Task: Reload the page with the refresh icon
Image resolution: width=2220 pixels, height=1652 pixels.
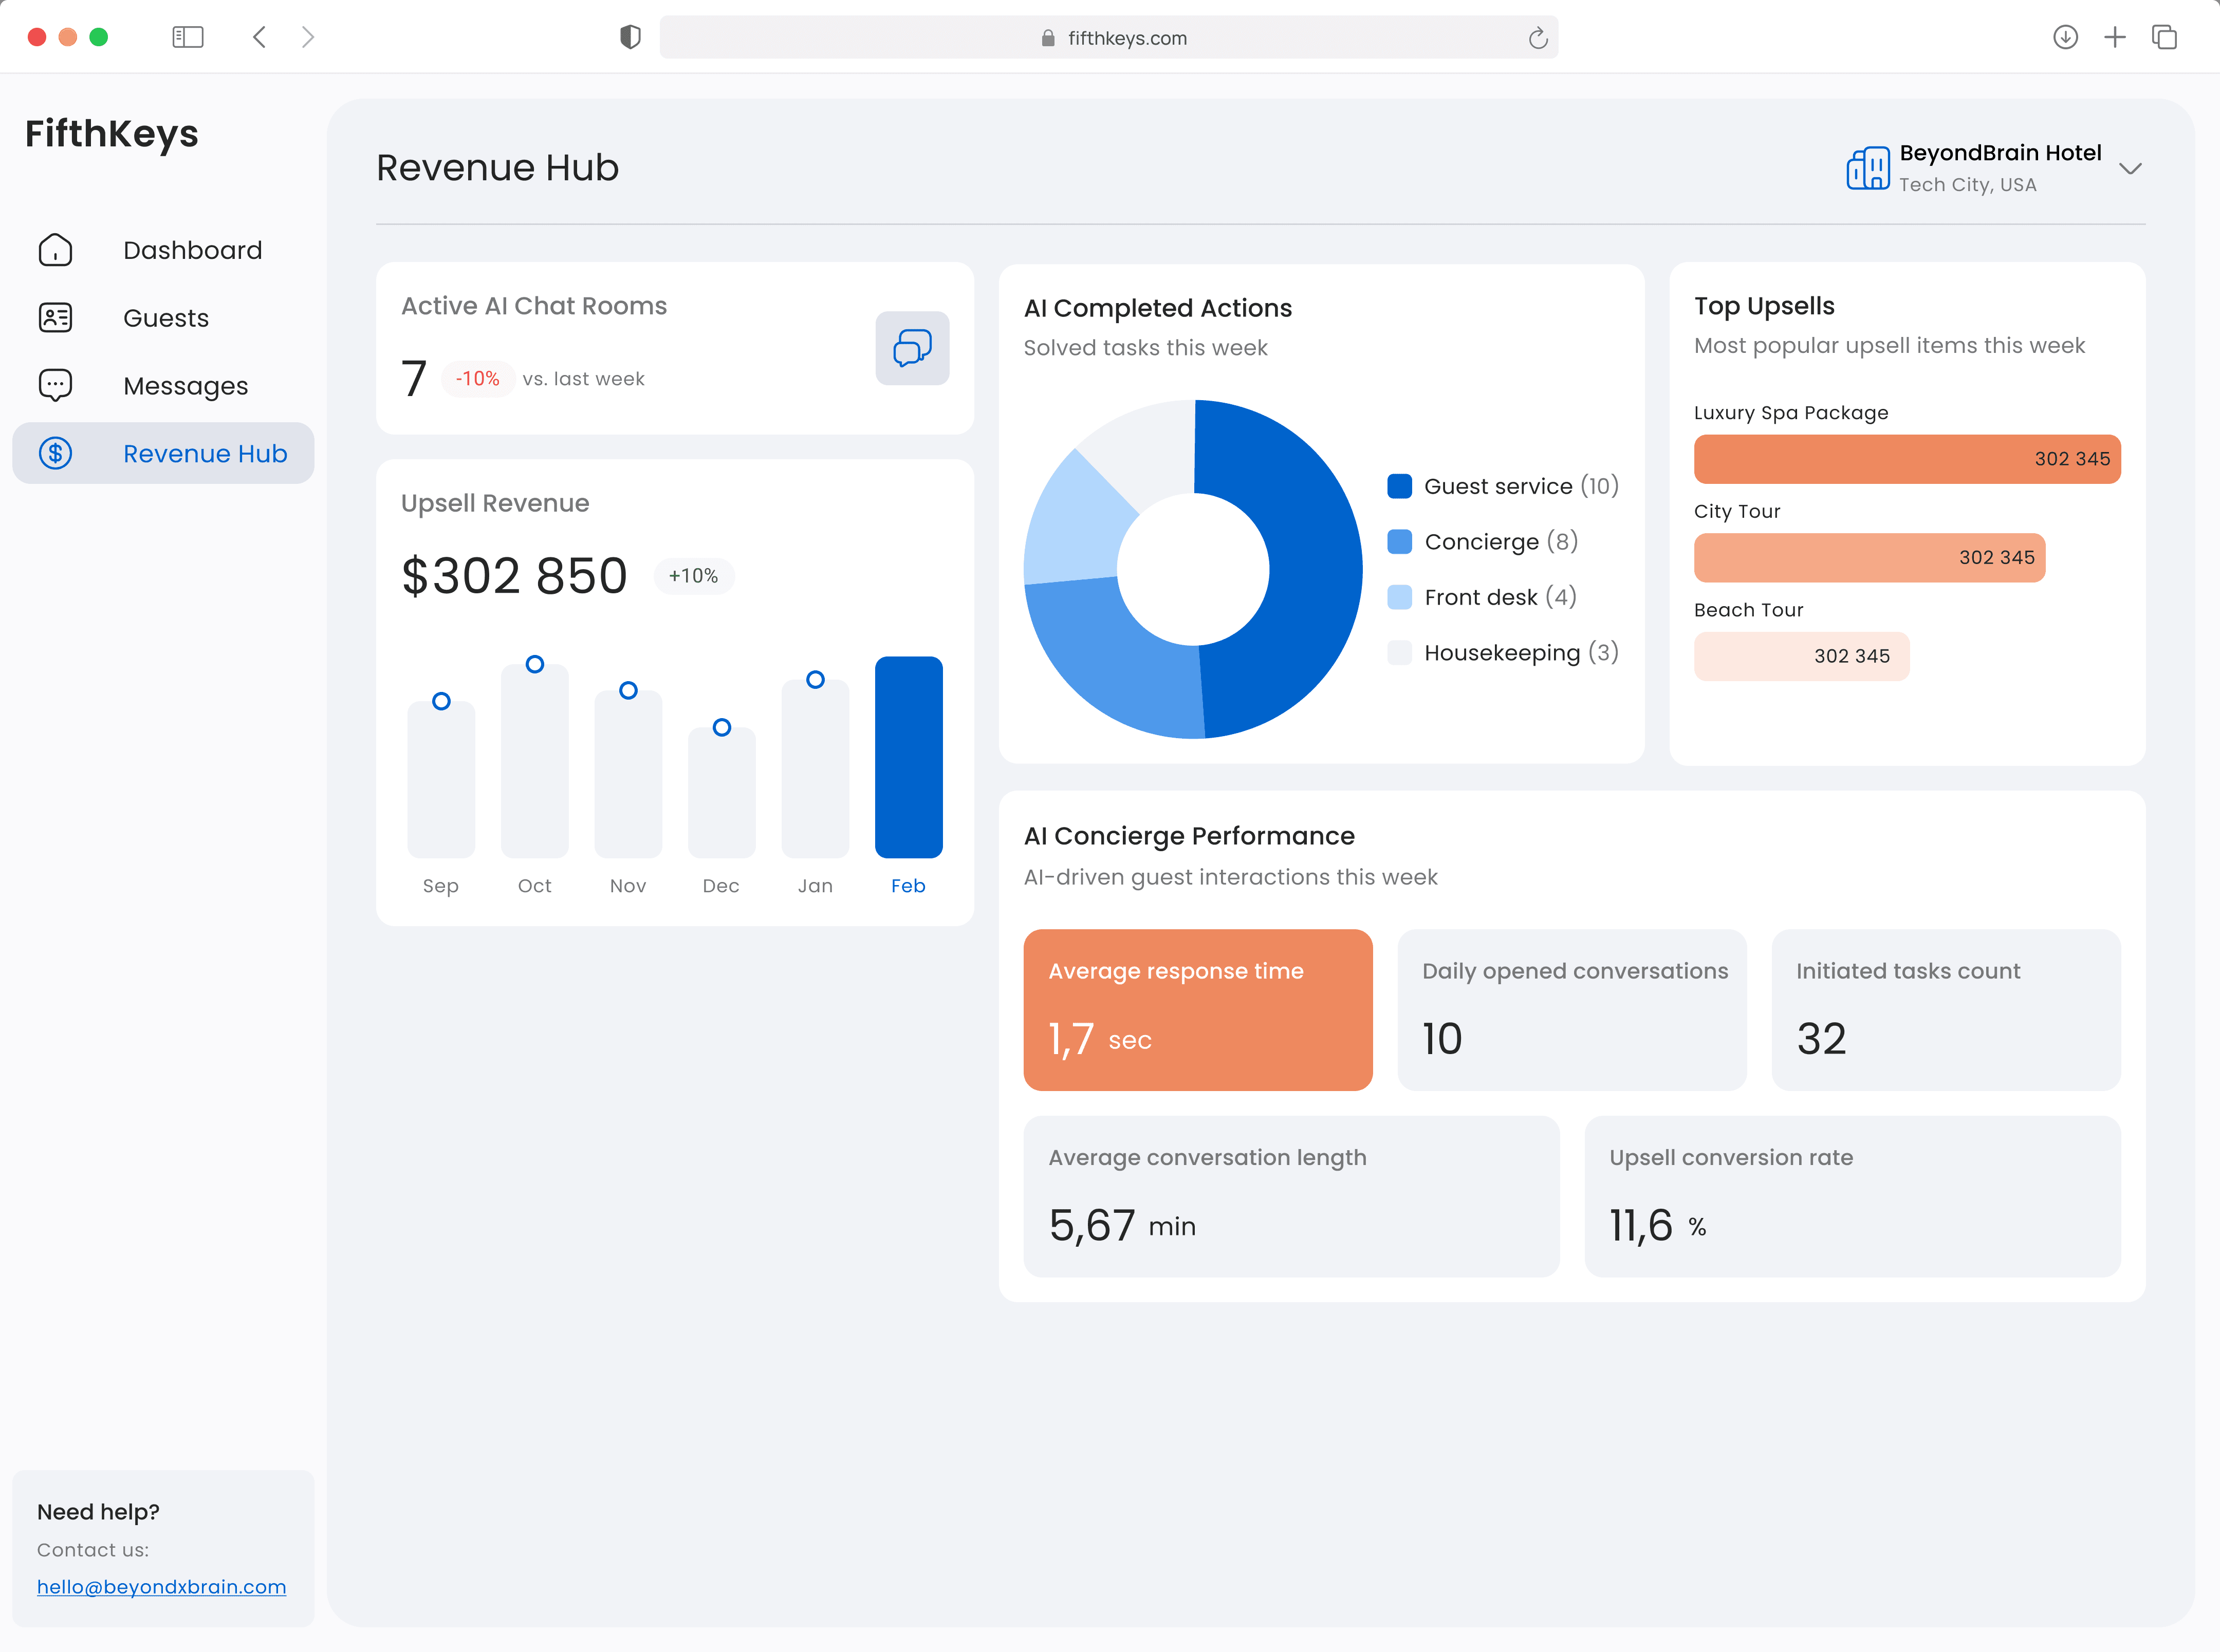Action: [x=1538, y=38]
